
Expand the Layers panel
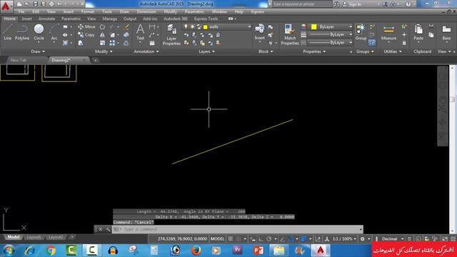[206, 51]
